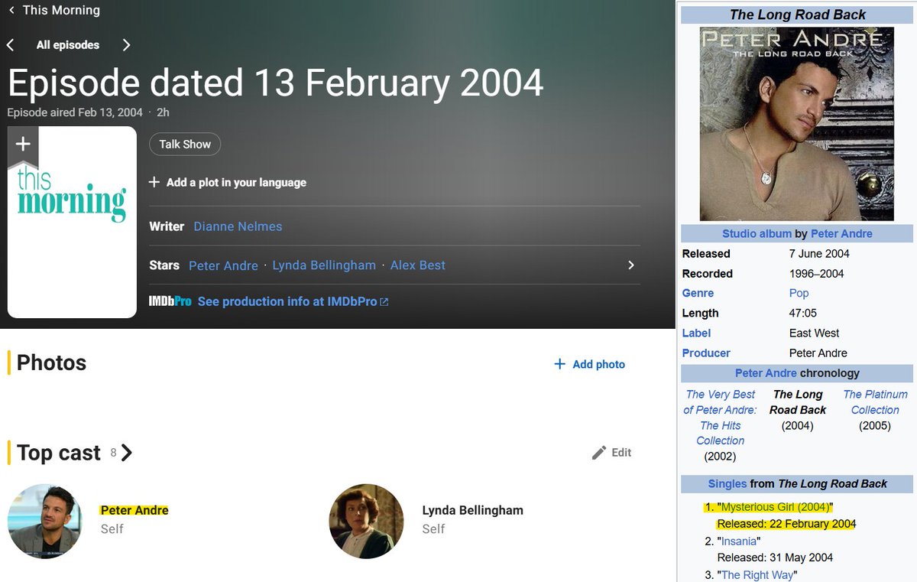The width and height of the screenshot is (917, 582).
Task: Open highlighted Peter Andre cast name
Action: click(x=134, y=510)
